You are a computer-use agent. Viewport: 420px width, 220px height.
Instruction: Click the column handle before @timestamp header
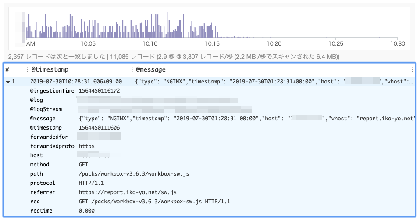tap(27, 69)
